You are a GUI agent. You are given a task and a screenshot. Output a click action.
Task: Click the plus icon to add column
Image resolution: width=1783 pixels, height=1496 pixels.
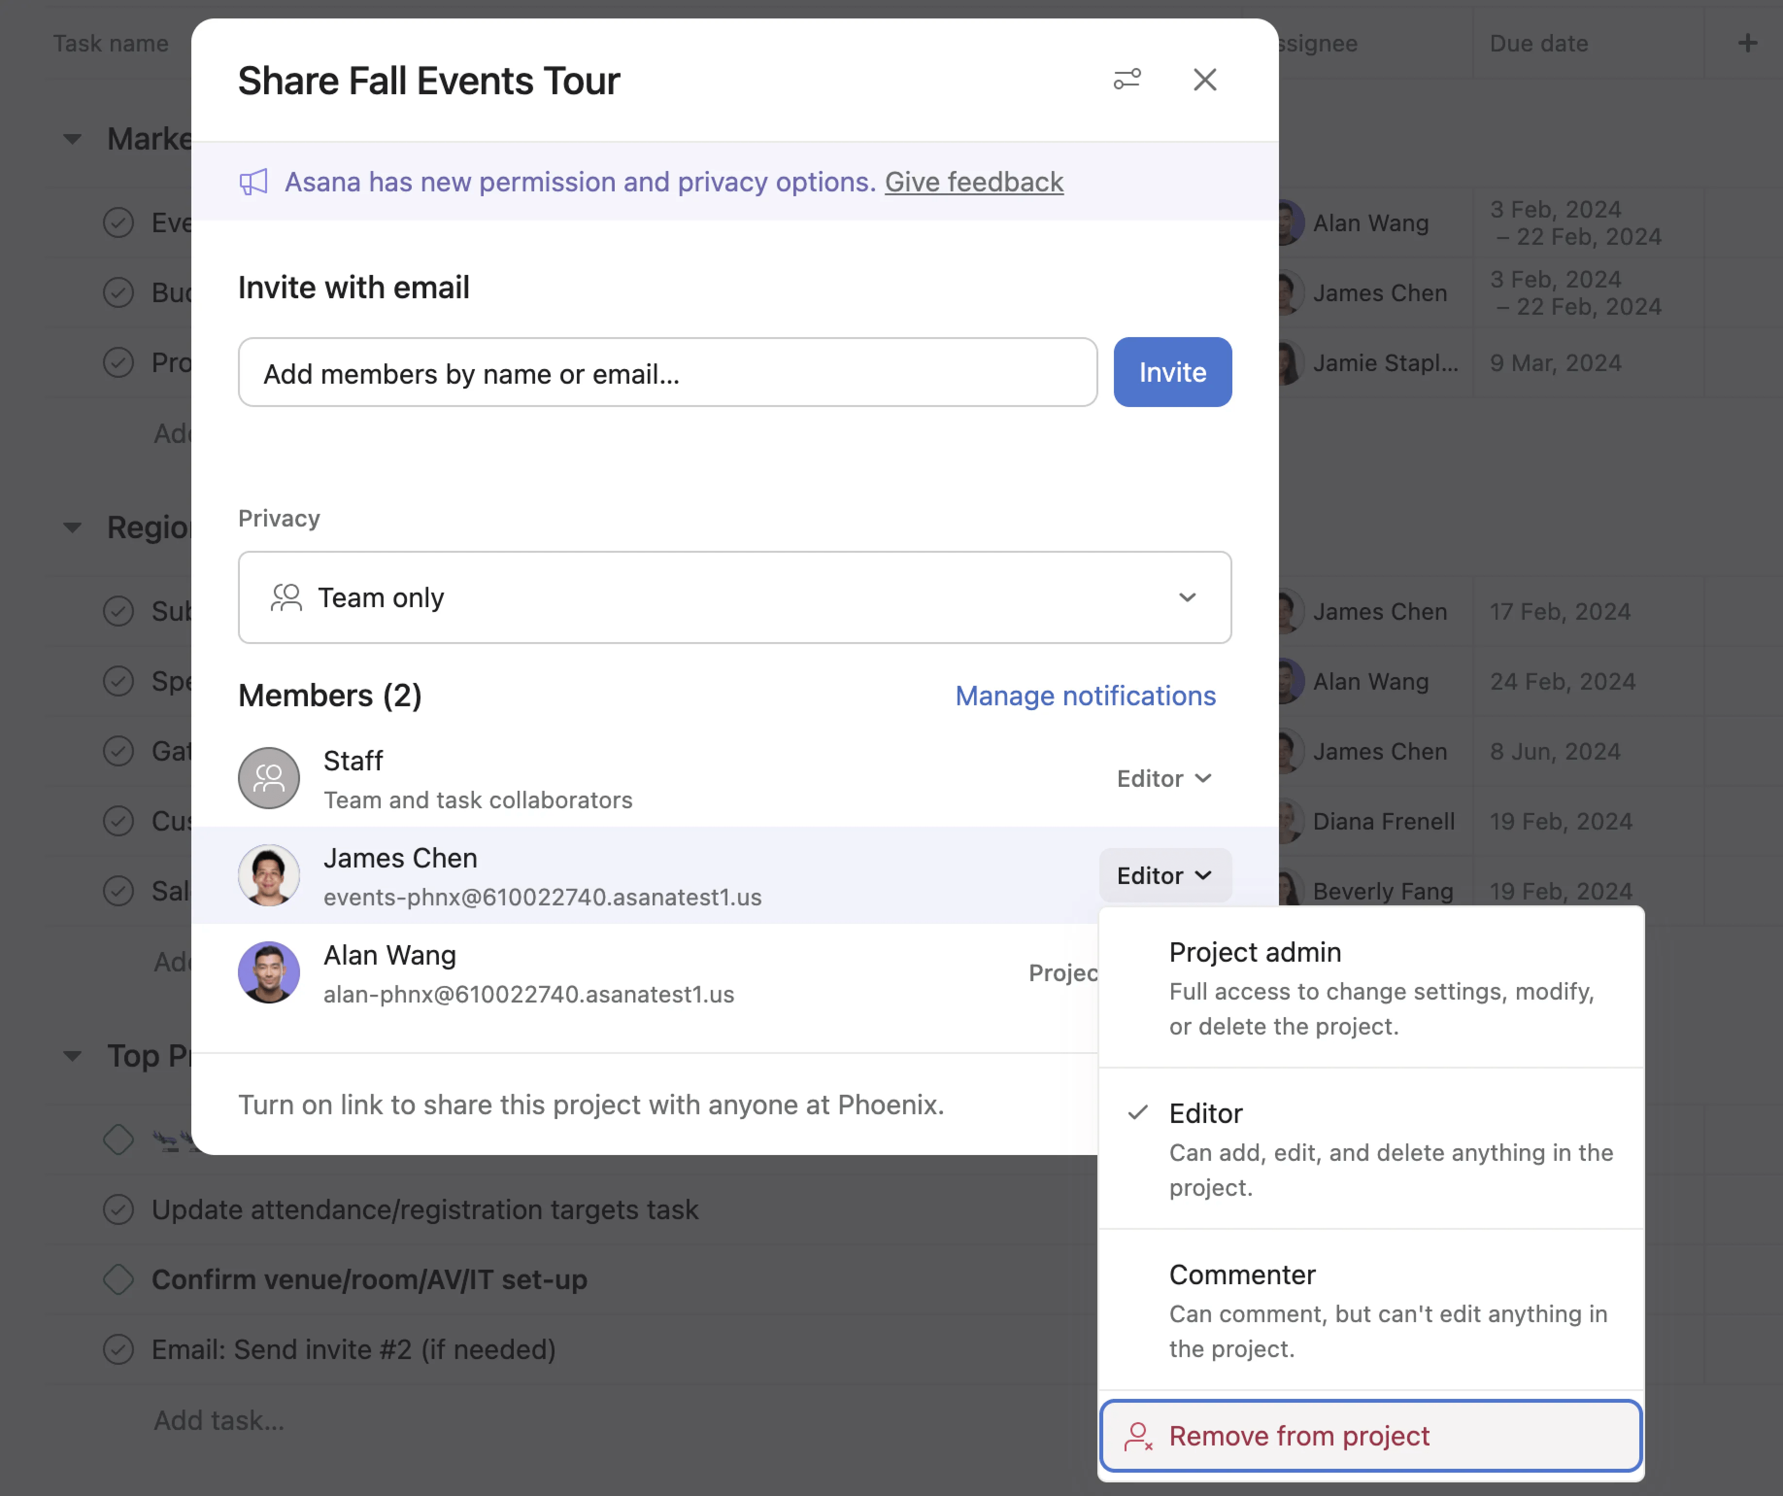(1747, 43)
